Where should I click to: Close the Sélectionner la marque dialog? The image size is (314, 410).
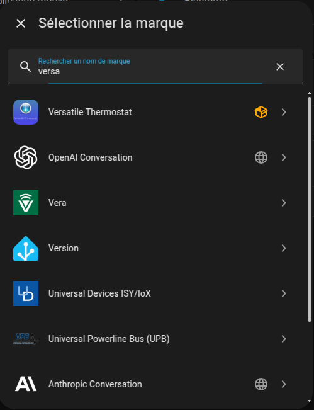[x=21, y=23]
